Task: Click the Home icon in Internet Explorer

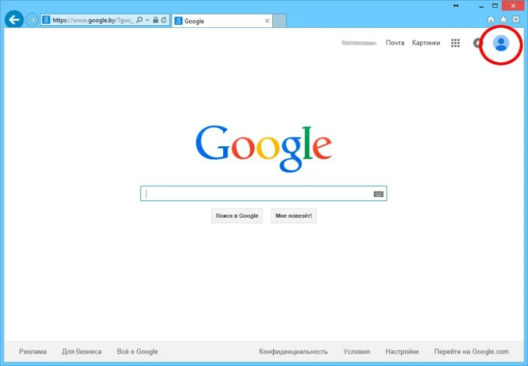Action: 491,20
